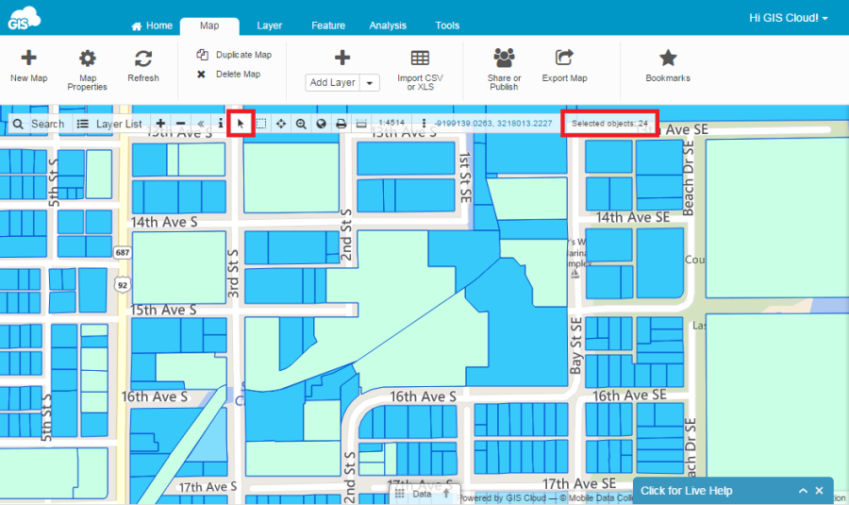Image resolution: width=849 pixels, height=505 pixels.
Task: Open the Analysis tab
Action: coord(388,25)
